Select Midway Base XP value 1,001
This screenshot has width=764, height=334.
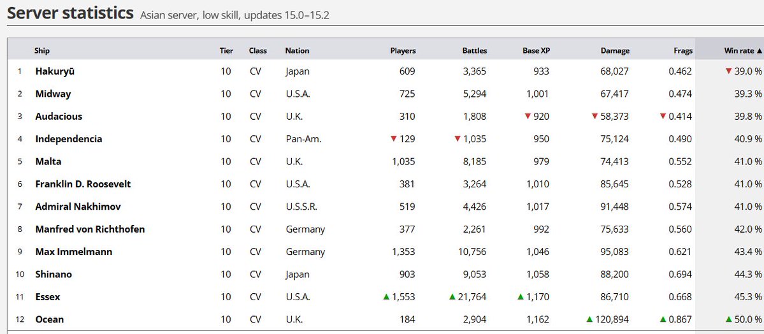537,94
